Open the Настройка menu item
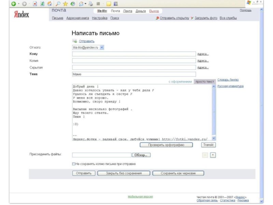The height and width of the screenshot is (205, 273). (100, 18)
